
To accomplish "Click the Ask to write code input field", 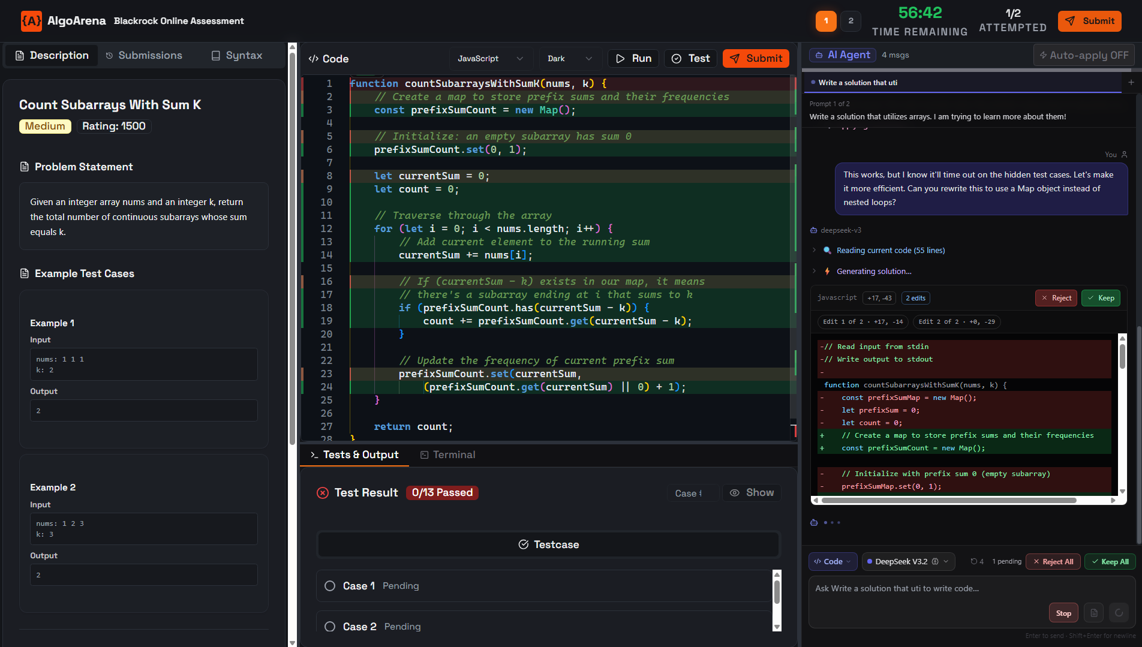I will point(966,588).
